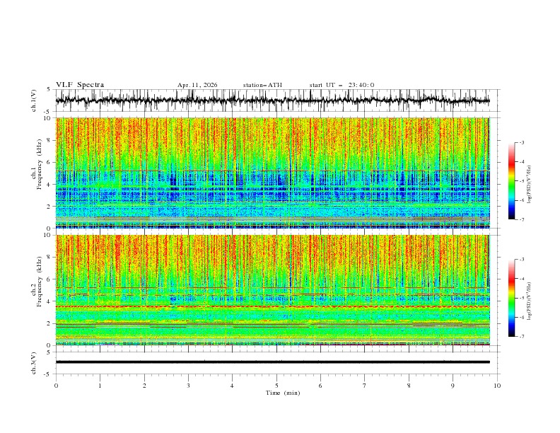Screen dimensions: 560x433
Task: Click the "Time (min)" axis label
Action: tap(283, 393)
